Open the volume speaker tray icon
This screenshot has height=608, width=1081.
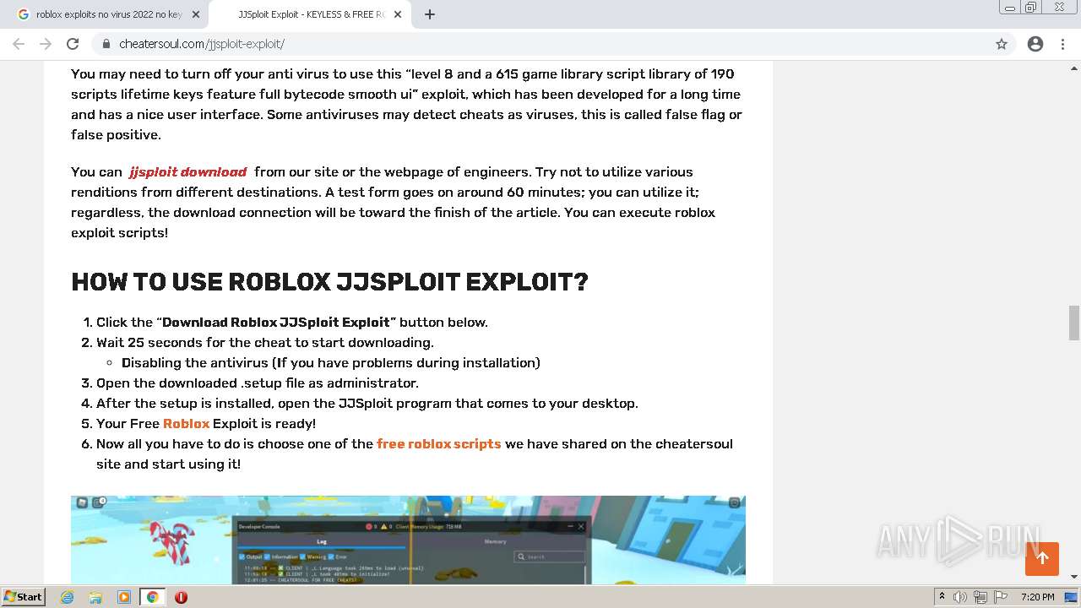pos(960,597)
